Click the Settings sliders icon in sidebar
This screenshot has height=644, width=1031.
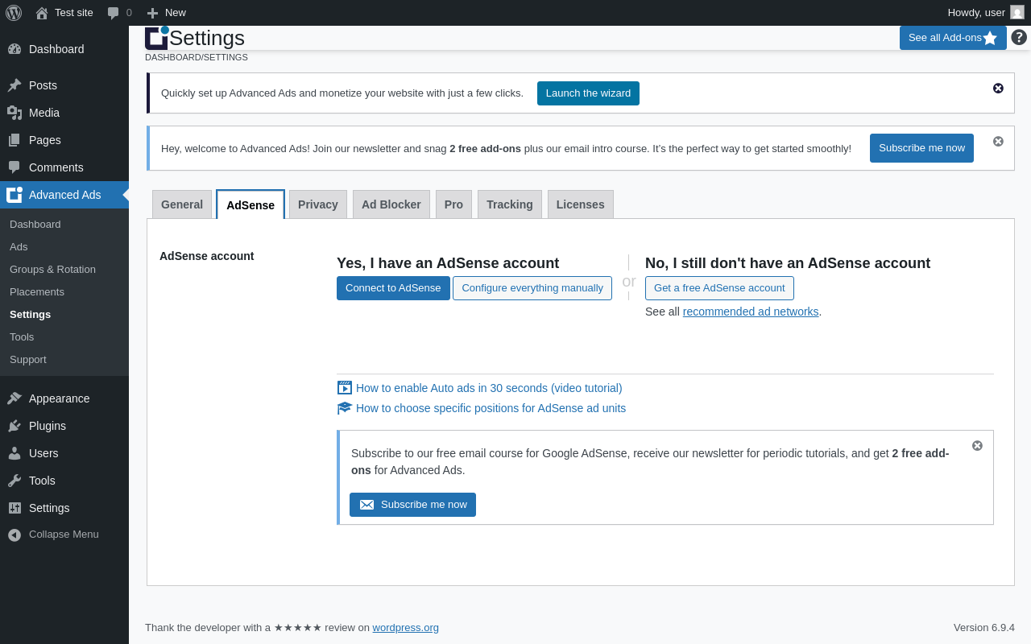click(14, 508)
